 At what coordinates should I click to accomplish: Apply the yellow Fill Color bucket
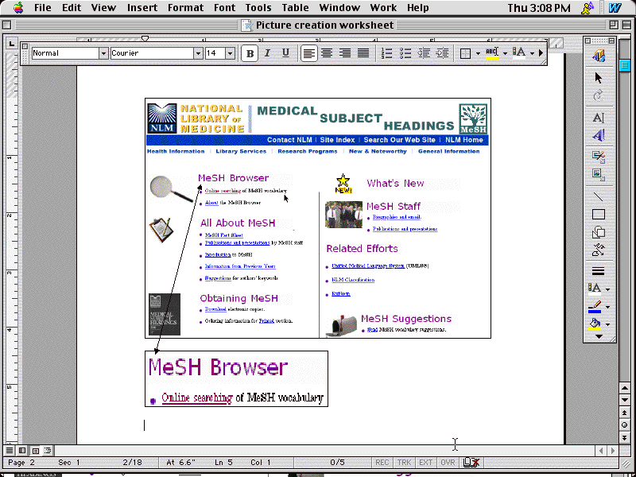pyautogui.click(x=595, y=325)
